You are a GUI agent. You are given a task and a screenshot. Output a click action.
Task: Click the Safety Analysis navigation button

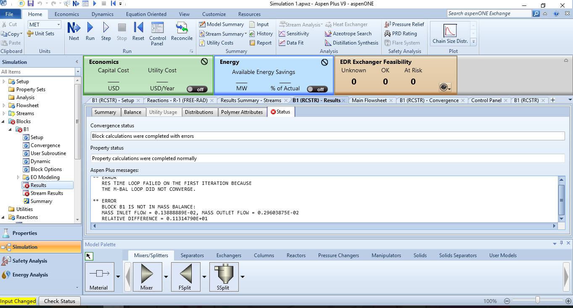(x=30, y=261)
